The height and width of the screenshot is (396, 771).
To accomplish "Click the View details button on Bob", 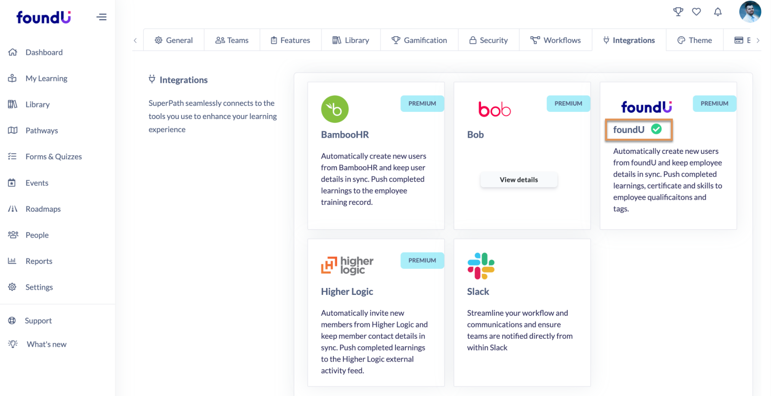I will [x=519, y=180].
